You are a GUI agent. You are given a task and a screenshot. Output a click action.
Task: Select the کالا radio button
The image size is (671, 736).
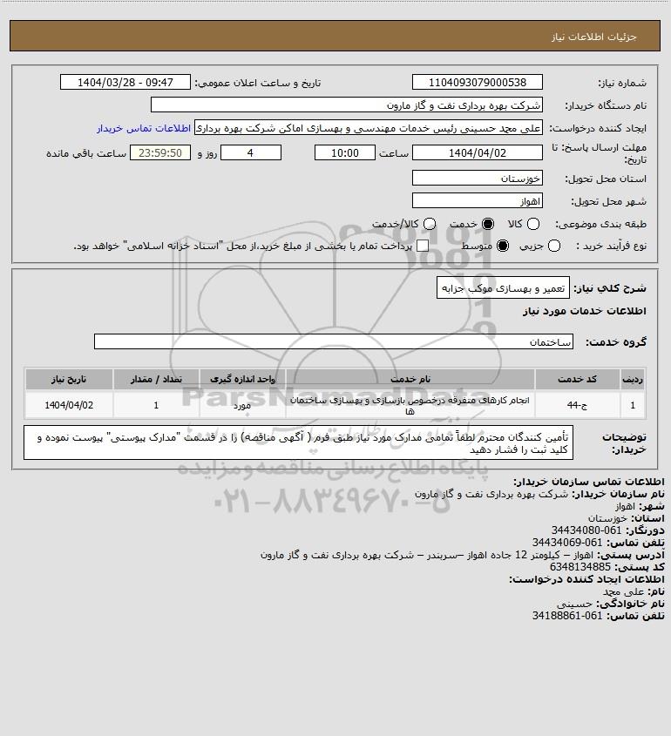tap(533, 225)
